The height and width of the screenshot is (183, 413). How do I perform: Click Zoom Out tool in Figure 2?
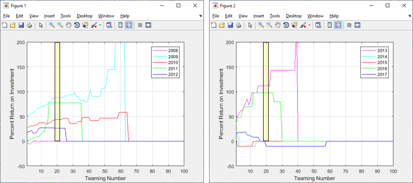tap(270, 25)
